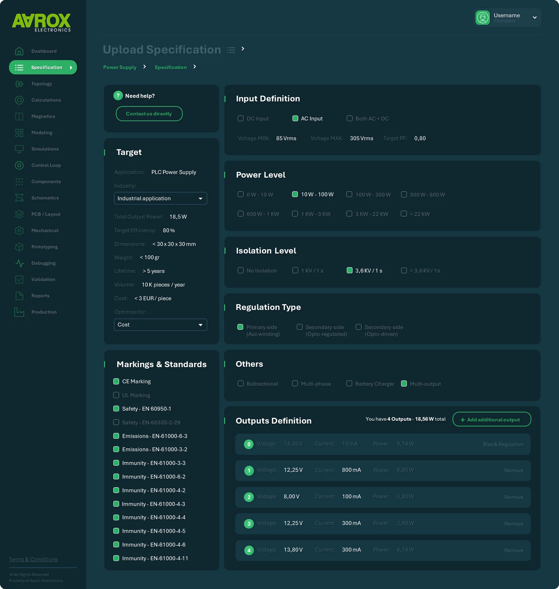Enable the Battery Charger option
Viewport: 559px width, 589px height.
pyautogui.click(x=349, y=383)
